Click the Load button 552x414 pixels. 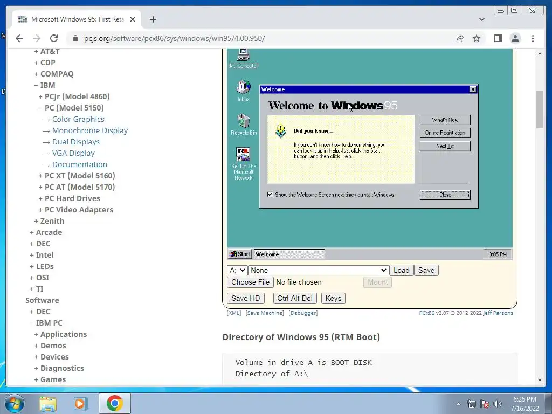coord(401,270)
